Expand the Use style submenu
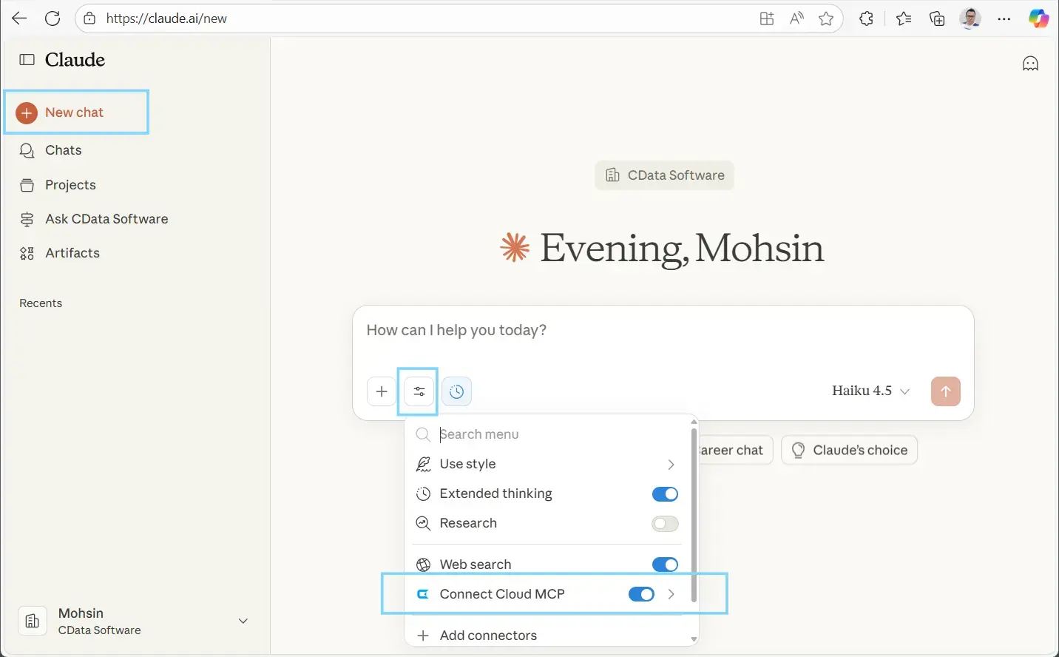Screen dimensions: 1059x657 click(x=671, y=465)
